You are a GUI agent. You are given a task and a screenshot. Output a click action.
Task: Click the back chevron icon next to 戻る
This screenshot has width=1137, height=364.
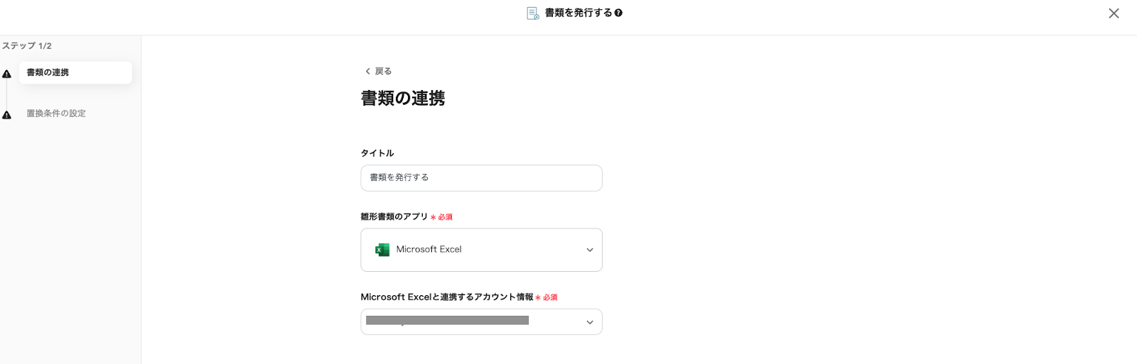click(x=367, y=71)
